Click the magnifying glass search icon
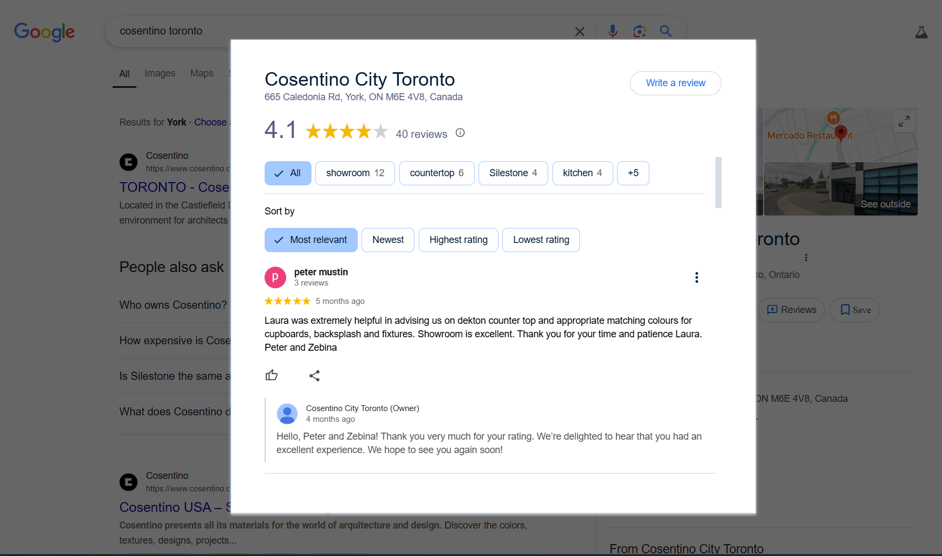This screenshot has height=556, width=942. click(x=666, y=31)
